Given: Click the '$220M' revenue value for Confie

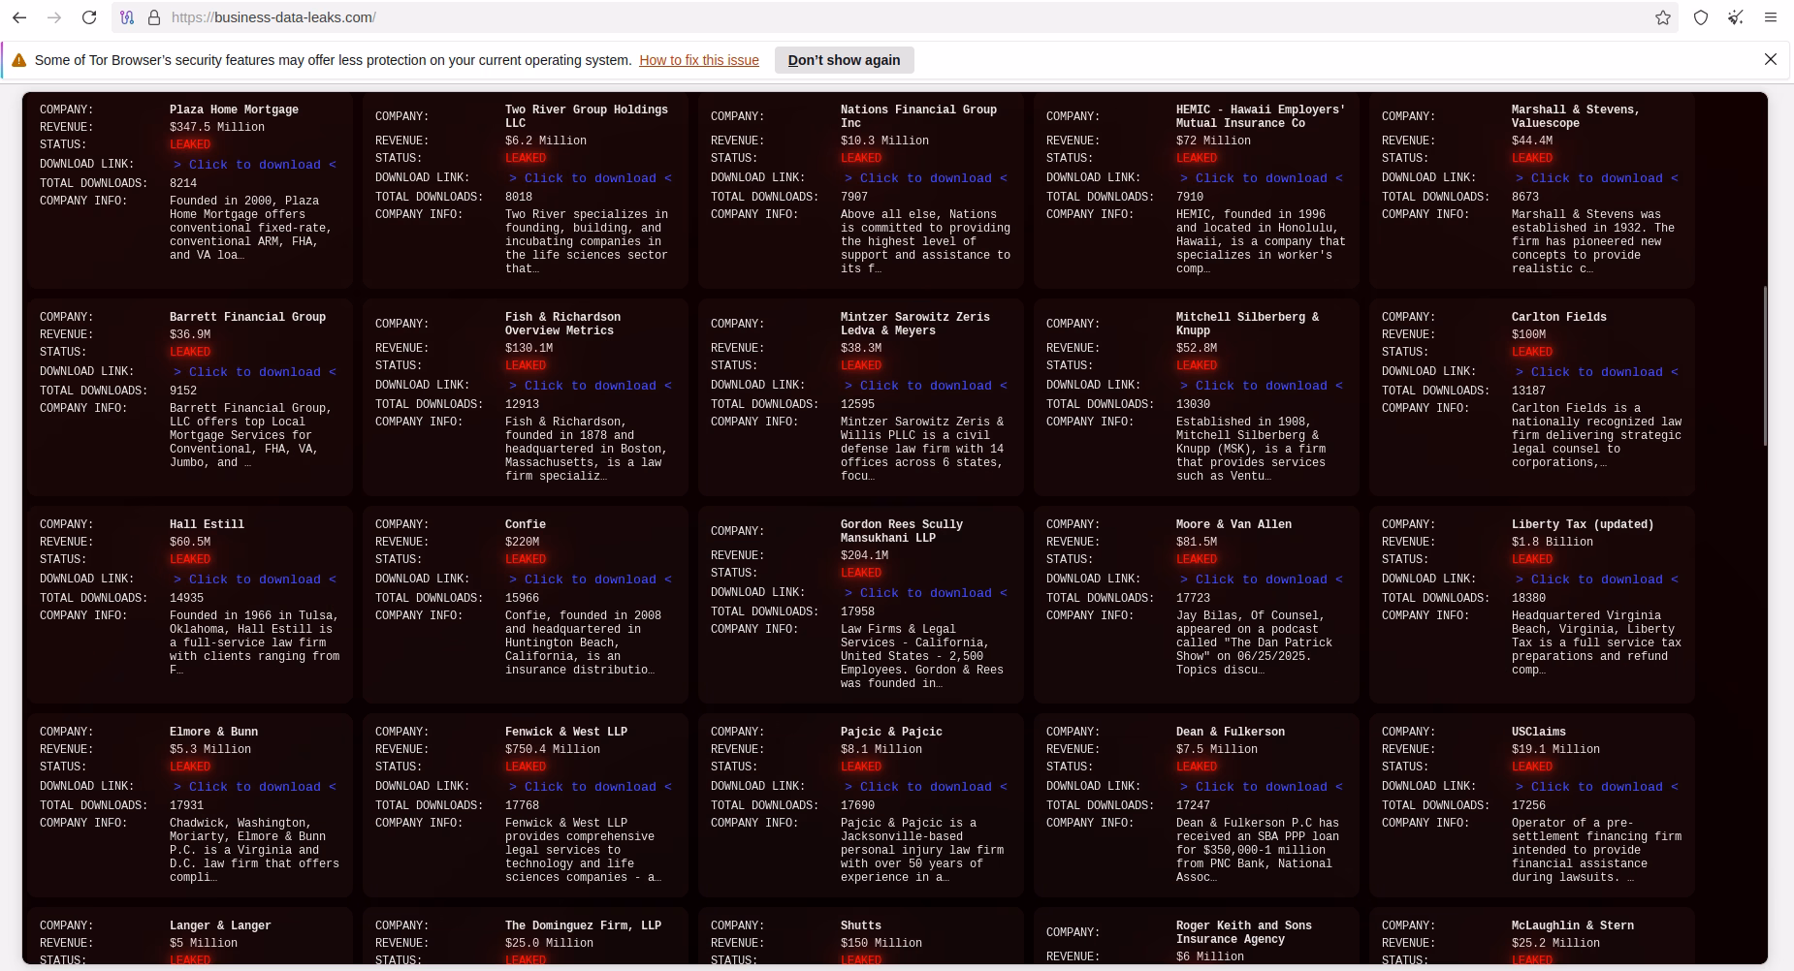Looking at the screenshot, I should (523, 542).
